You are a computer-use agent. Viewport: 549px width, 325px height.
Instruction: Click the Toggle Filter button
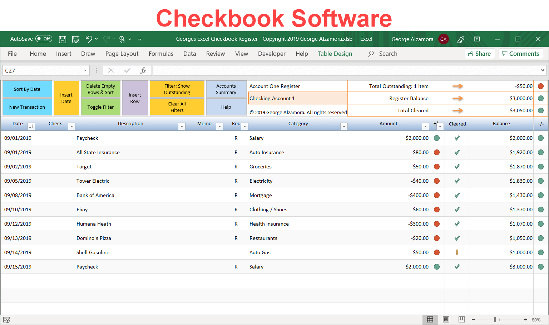[x=100, y=107]
